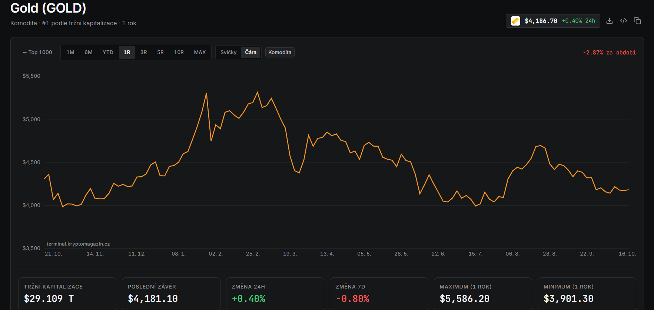Click the Minimum (1 rok) $3,901.30 value
The height and width of the screenshot is (310, 654).
pyautogui.click(x=568, y=299)
